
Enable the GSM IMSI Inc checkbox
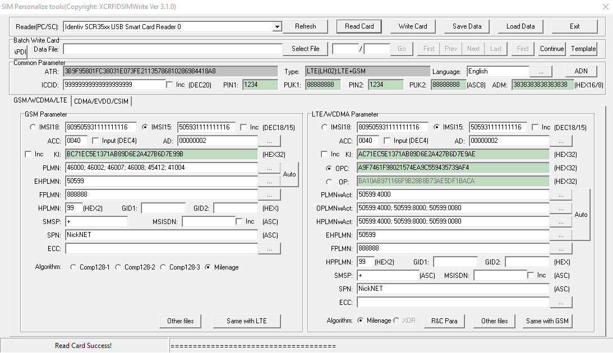coord(243,127)
